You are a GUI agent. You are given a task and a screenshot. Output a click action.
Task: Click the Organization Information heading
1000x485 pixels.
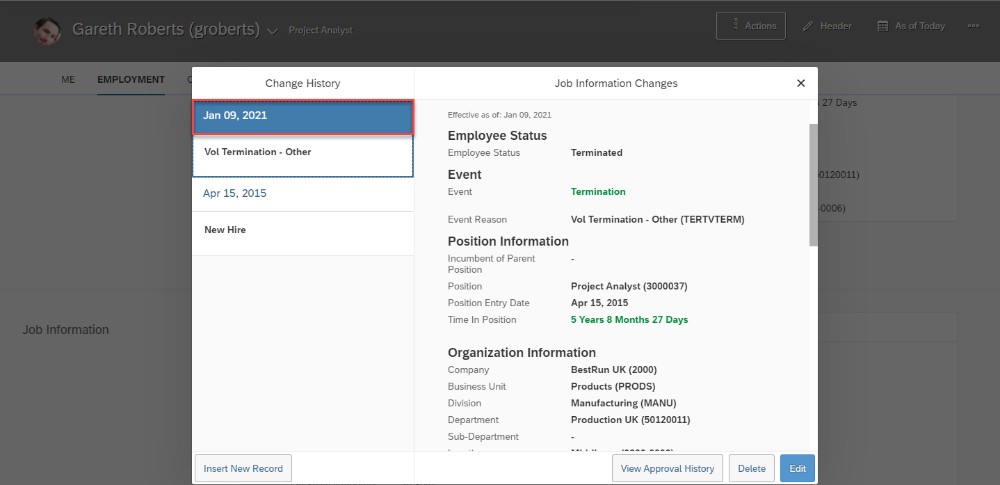522,352
